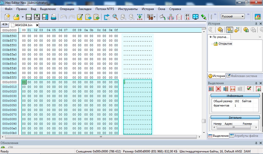Click the select all grid icon in Выделения
The width and height of the screenshot is (263, 154).
click(x=211, y=89)
